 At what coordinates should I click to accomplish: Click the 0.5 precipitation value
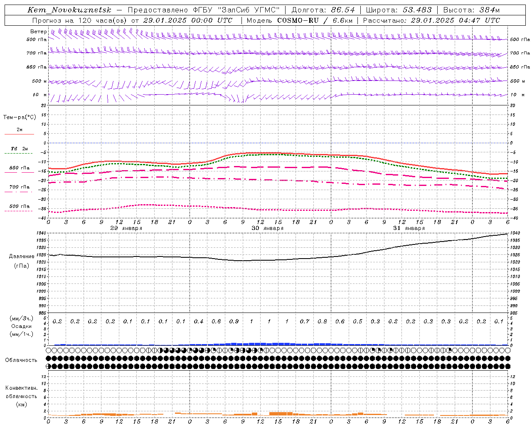point(357,321)
